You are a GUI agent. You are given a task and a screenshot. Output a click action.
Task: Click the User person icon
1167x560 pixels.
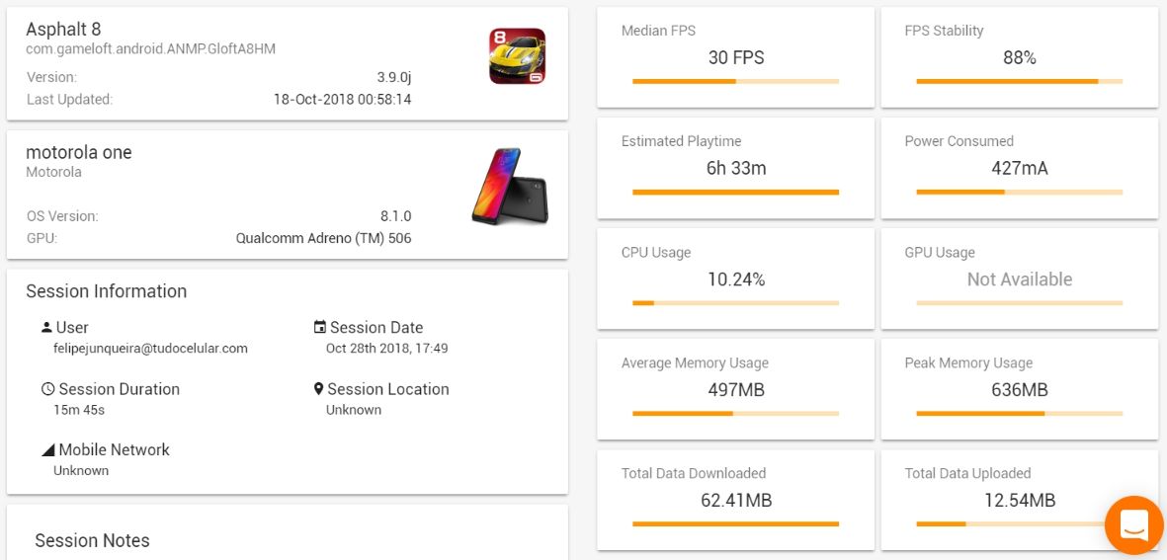46,327
